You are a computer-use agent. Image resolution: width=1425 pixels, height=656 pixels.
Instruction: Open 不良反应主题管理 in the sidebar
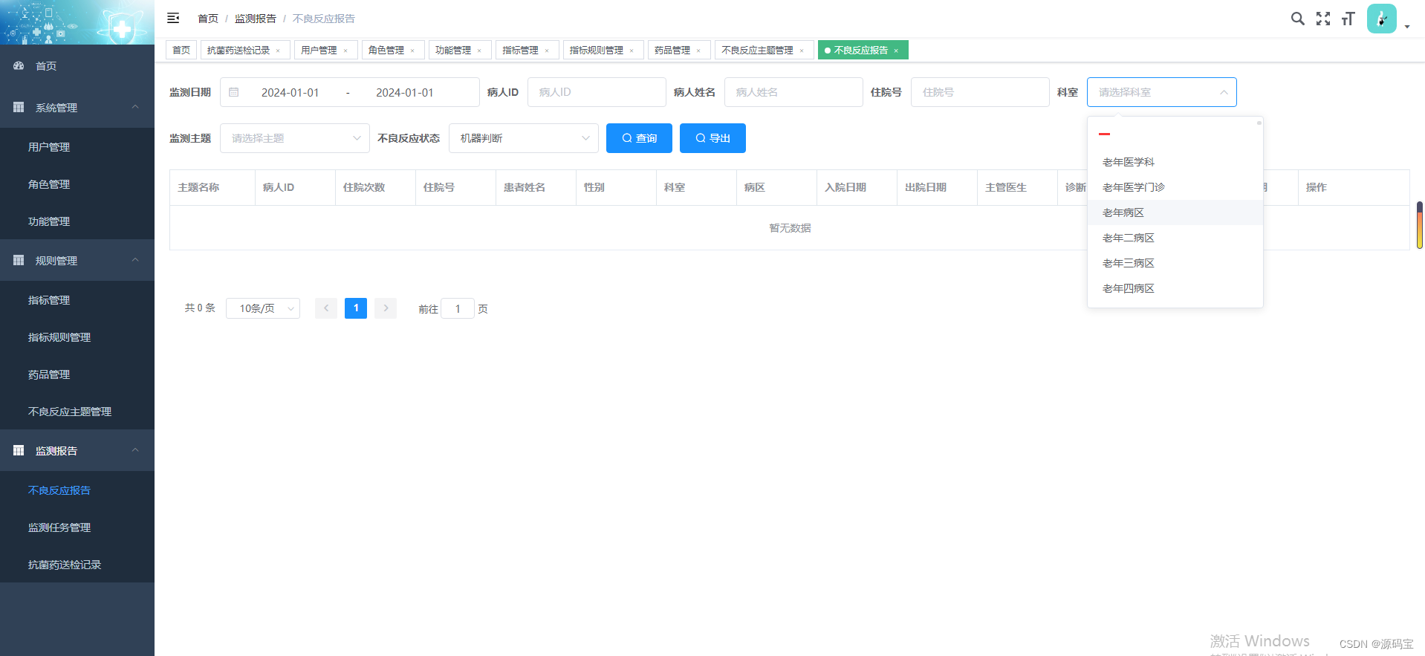pyautogui.click(x=77, y=412)
